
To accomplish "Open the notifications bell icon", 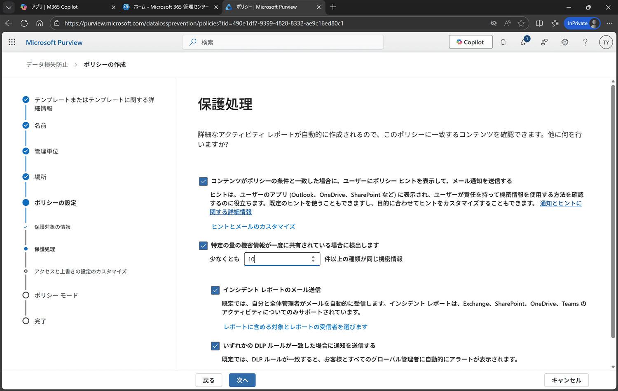I will click(503, 42).
